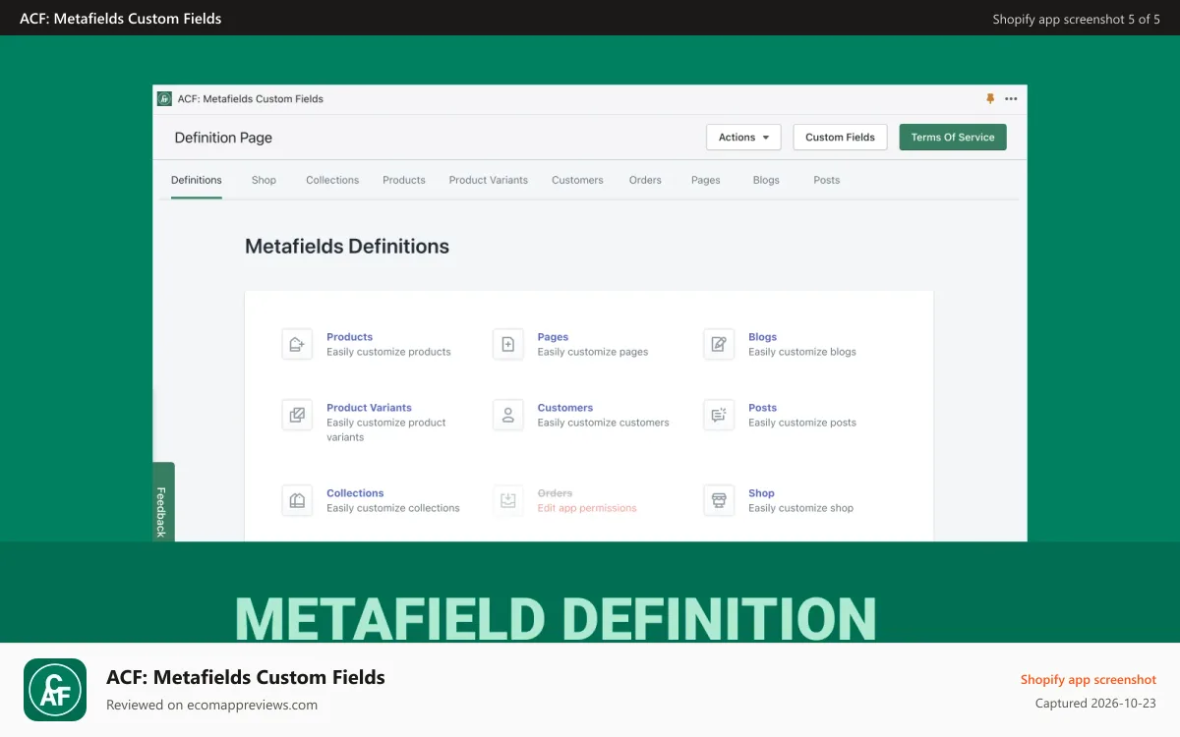Switch to the Blogs tab
This screenshot has width=1180, height=737.
tap(766, 180)
